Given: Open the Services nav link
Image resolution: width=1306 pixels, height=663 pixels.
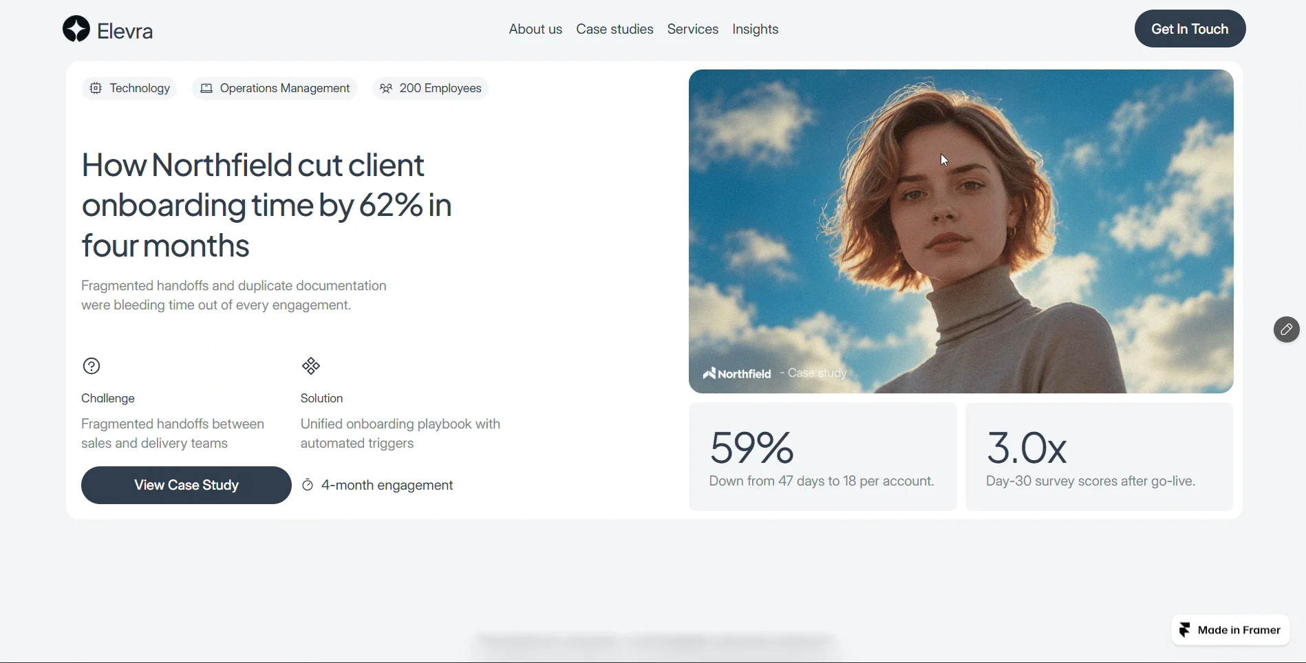Looking at the screenshot, I should [693, 29].
